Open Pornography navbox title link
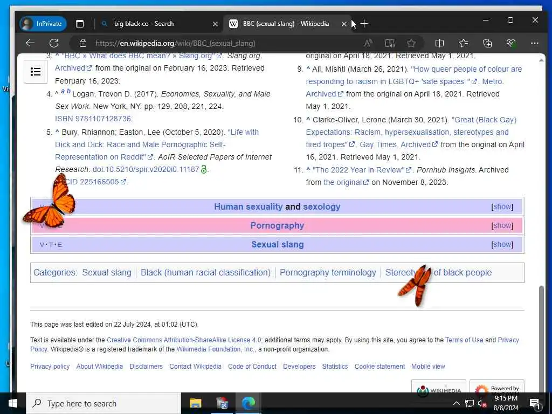 pyautogui.click(x=277, y=225)
